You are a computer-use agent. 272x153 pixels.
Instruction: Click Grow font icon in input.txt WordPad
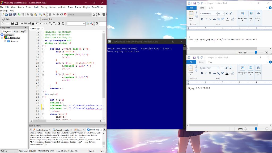pos(227,14)
